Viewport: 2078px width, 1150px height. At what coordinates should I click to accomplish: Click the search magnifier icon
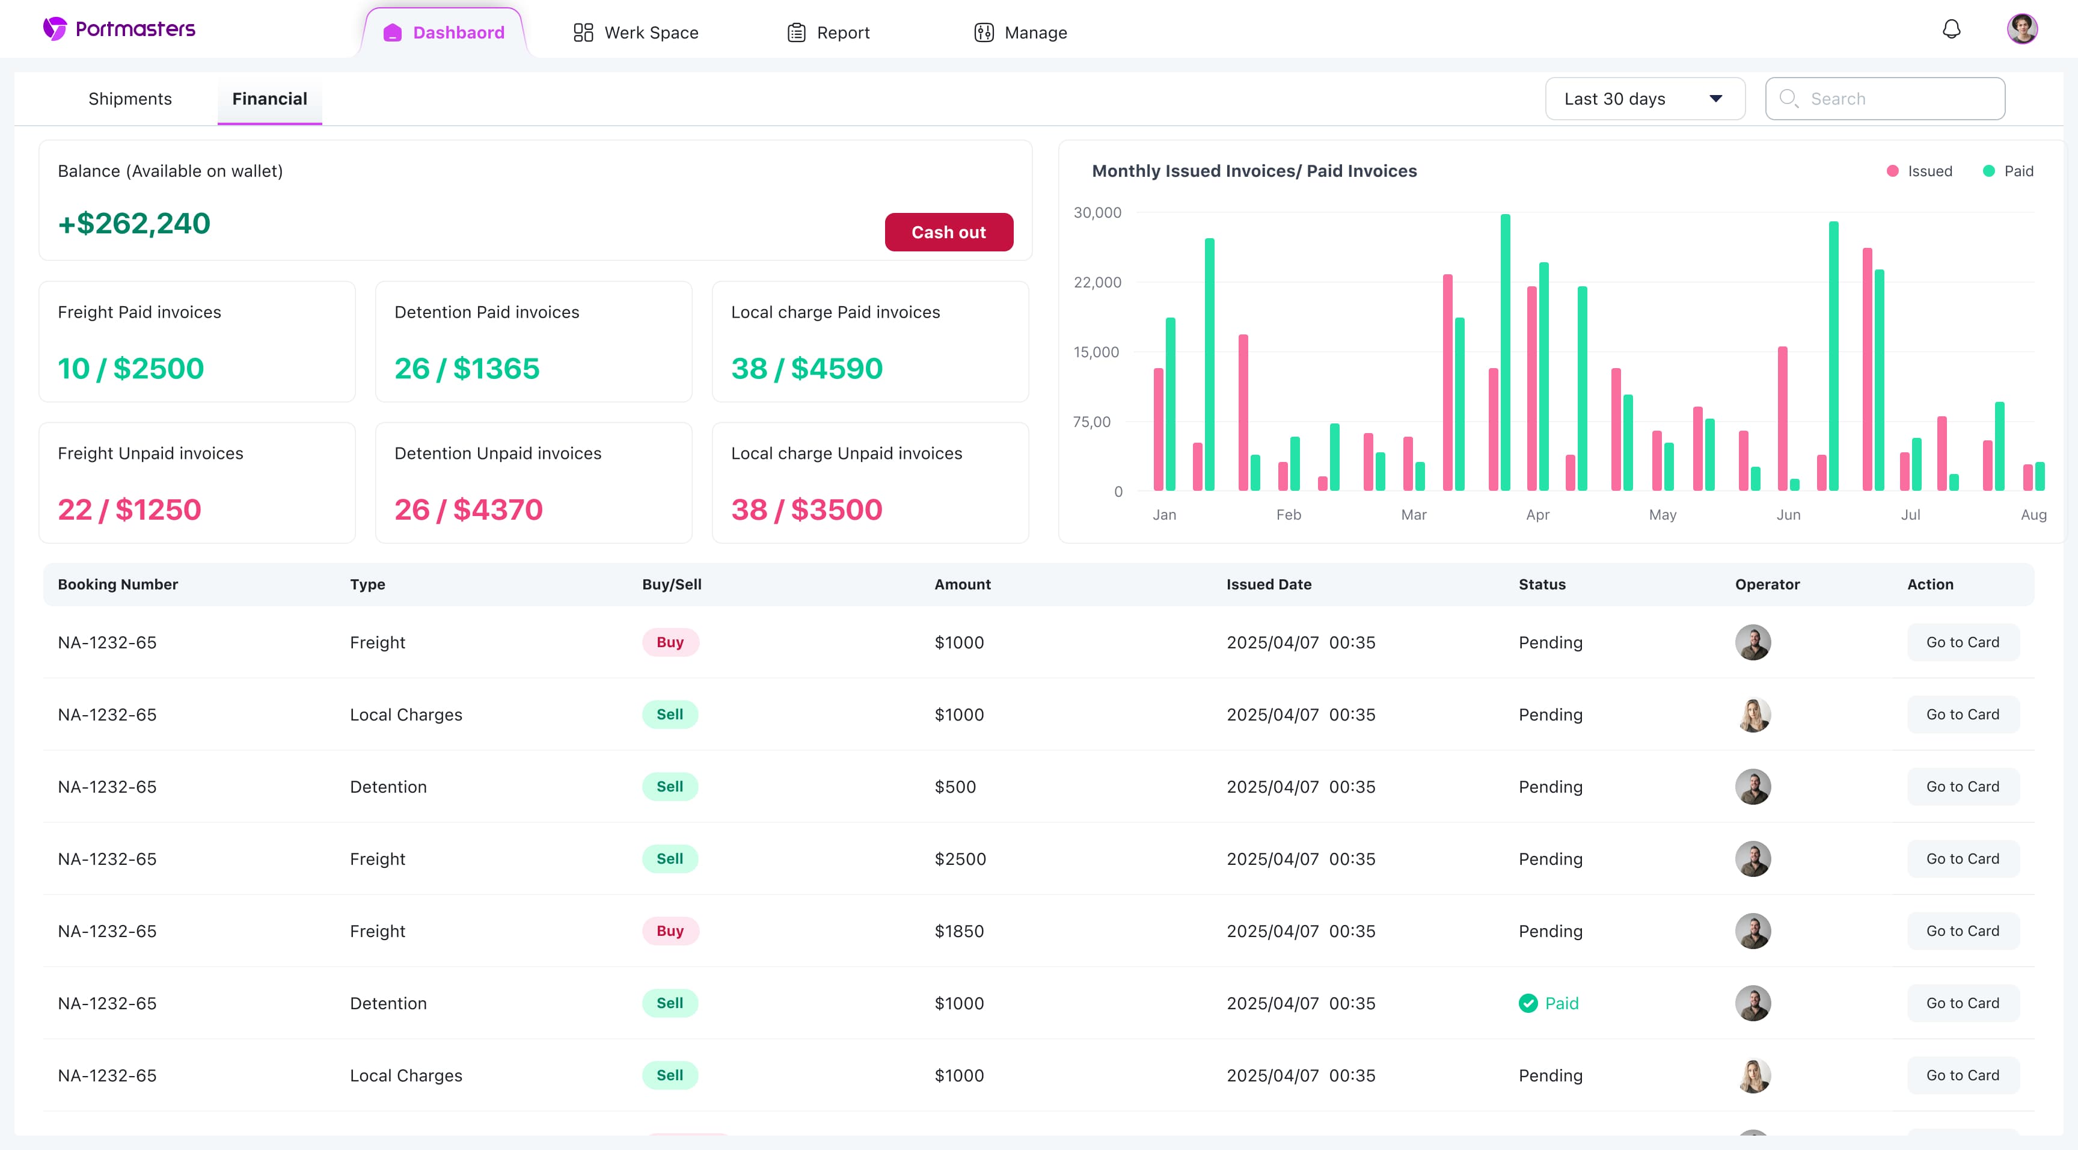[x=1789, y=99]
